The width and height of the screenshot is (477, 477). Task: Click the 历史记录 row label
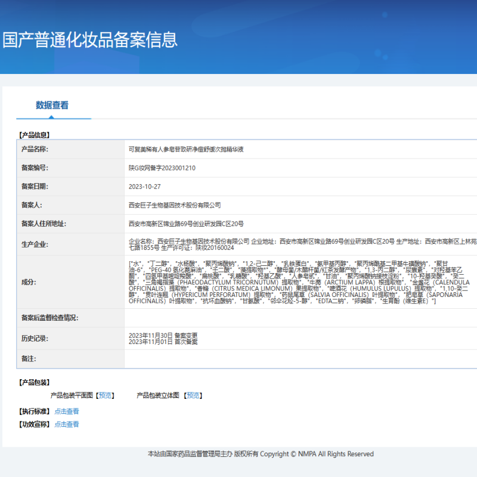click(35, 338)
